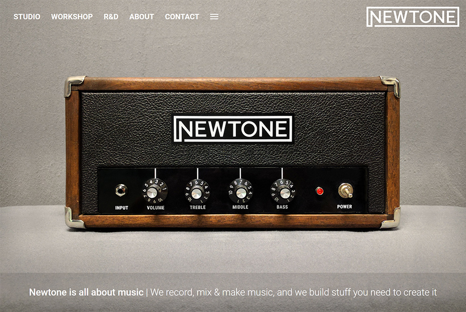
Task: Click the Newtone logo in header
Action: [x=412, y=17]
